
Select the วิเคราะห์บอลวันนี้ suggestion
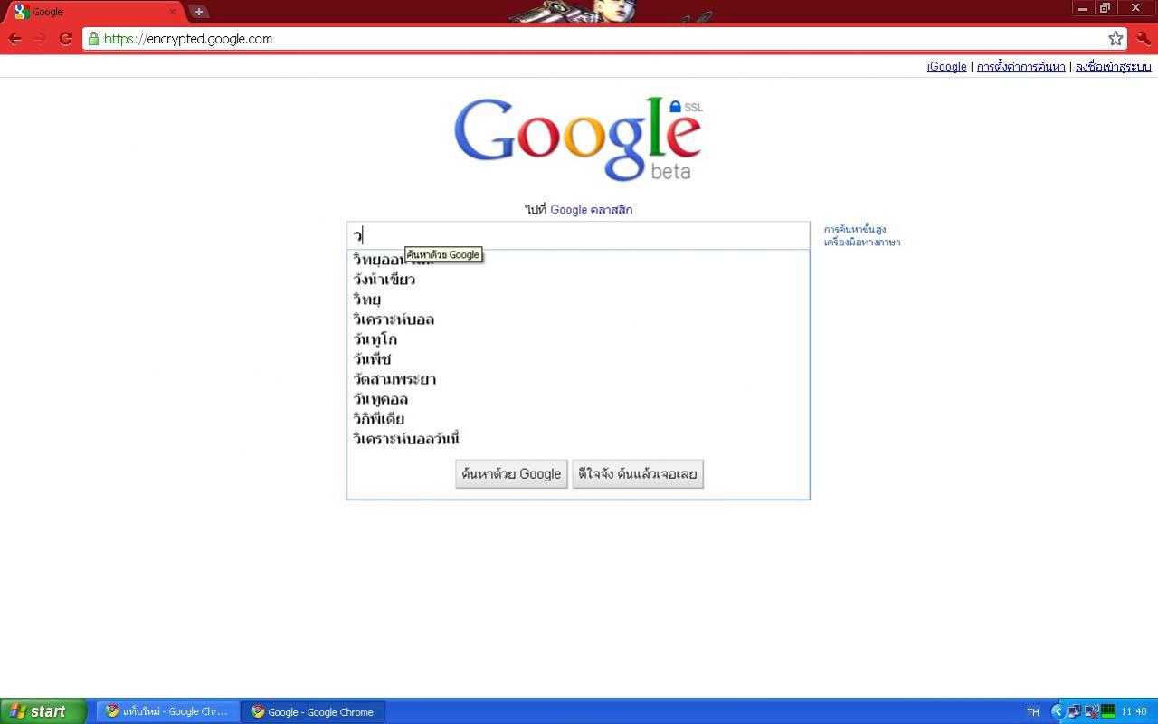(x=578, y=439)
